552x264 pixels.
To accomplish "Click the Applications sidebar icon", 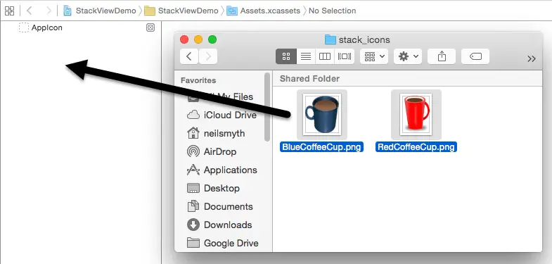I will tap(193, 170).
